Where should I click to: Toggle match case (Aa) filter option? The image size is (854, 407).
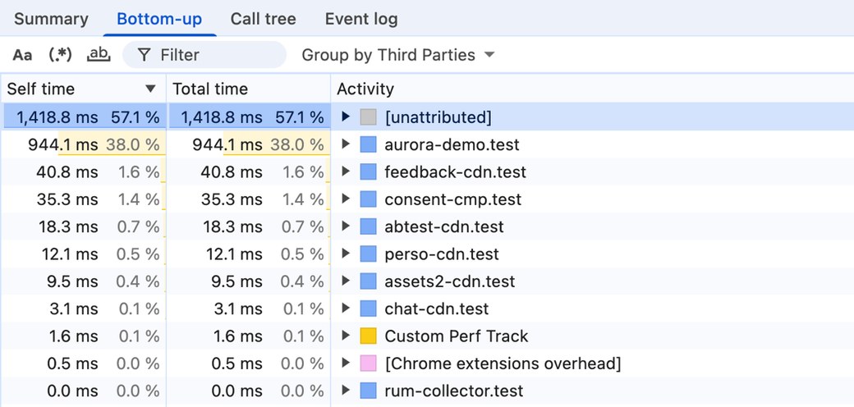pos(22,55)
